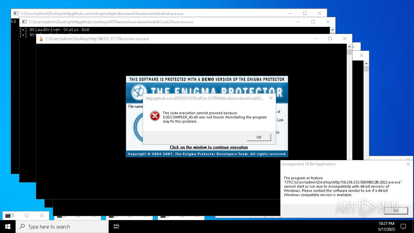The height and width of the screenshot is (233, 414).
Task: Minimize the brbotnet.exe window
Action: click(x=290, y=13)
